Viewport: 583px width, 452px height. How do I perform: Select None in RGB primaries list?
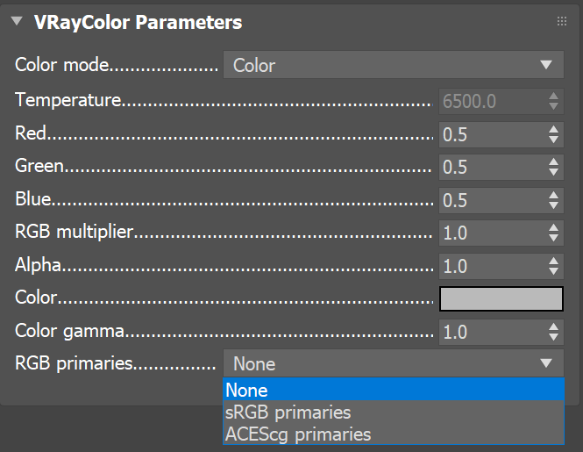(394, 390)
